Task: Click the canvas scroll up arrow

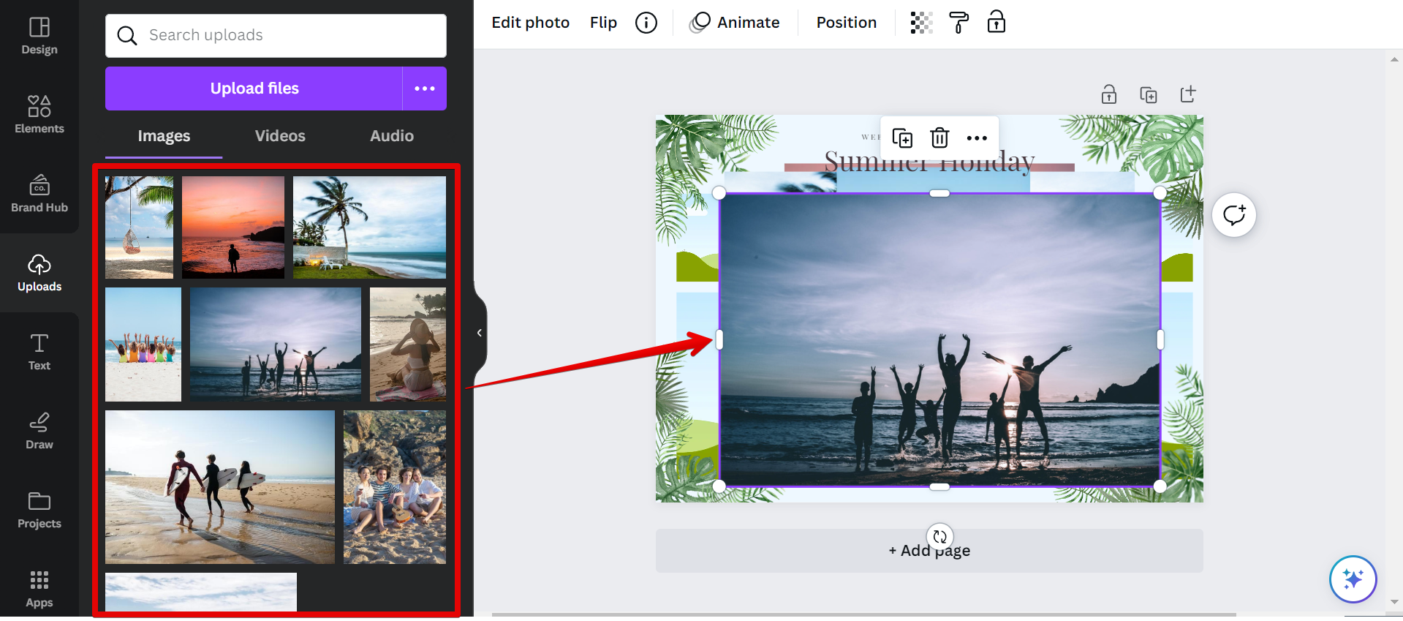Action: [1395, 59]
